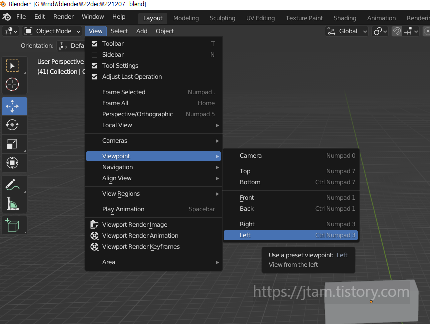Open the transform pivot point selector
This screenshot has width=430, height=324.
point(380,31)
